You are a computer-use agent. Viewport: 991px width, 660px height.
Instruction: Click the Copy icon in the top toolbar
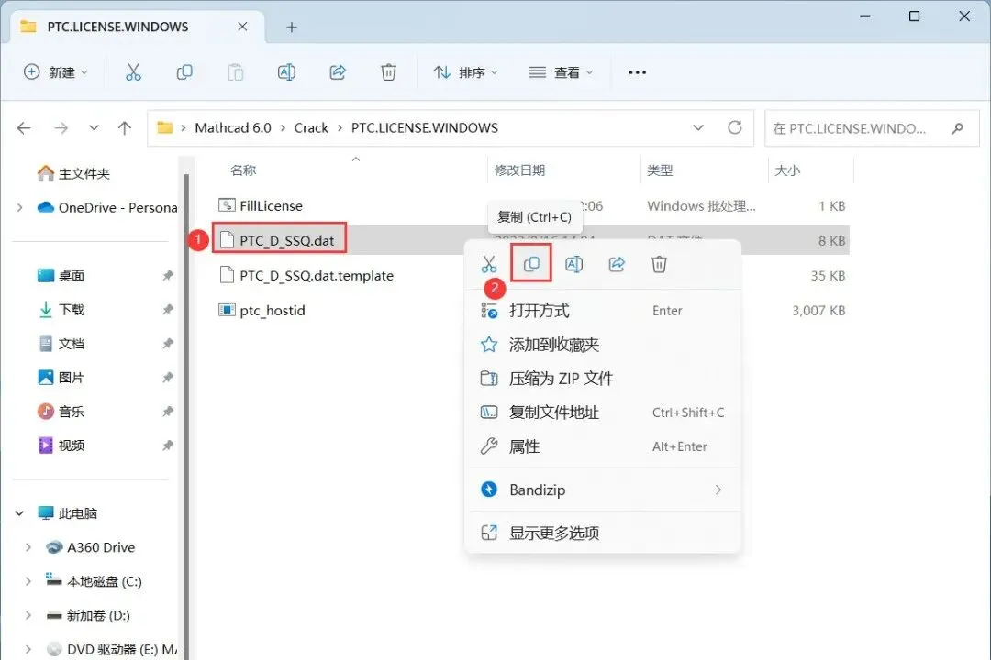pos(184,72)
